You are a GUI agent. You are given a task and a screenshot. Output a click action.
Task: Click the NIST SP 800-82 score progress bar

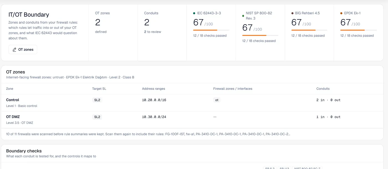(x=260, y=35)
